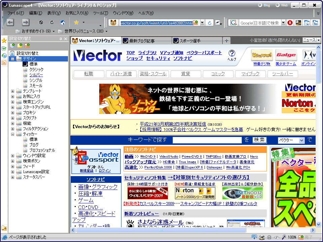This screenshot has width=323, height=242.
Task: Open the ツール(T) menu
Action: pyautogui.click(x=101, y=13)
